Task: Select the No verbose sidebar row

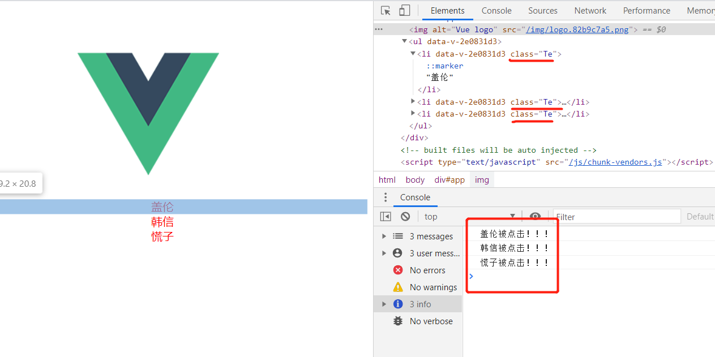Action: tap(418, 321)
